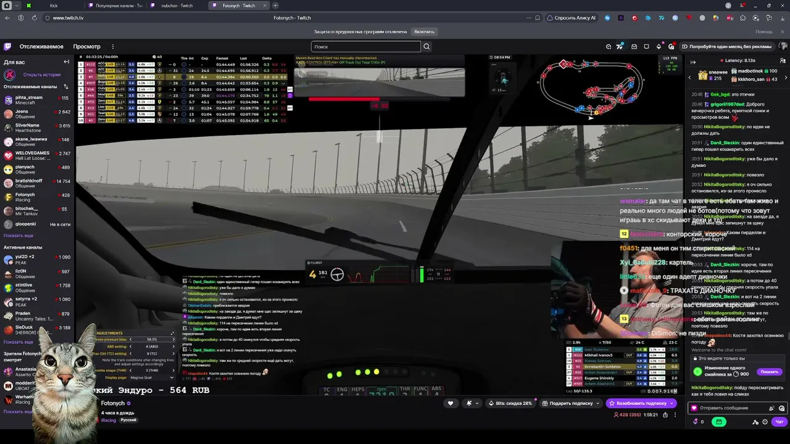Image resolution: width=790 pixels, height=444 pixels.
Task: Go back with the browser back arrow
Action: 7,18
